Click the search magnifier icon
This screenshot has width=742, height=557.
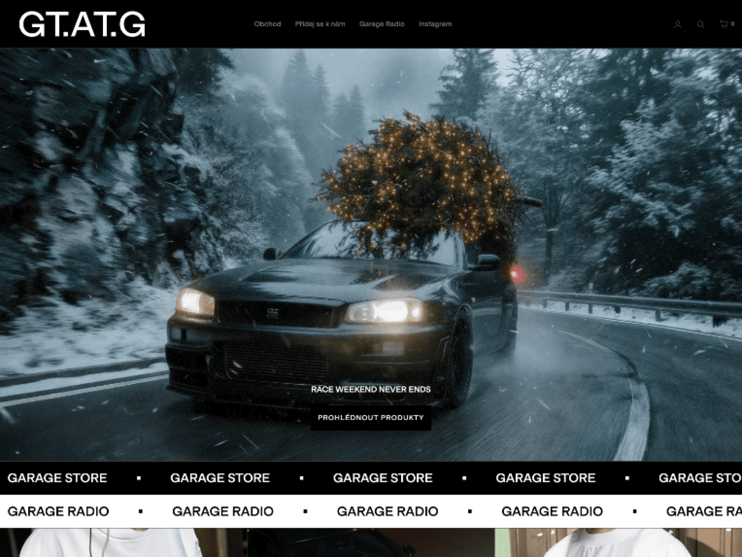tap(701, 24)
